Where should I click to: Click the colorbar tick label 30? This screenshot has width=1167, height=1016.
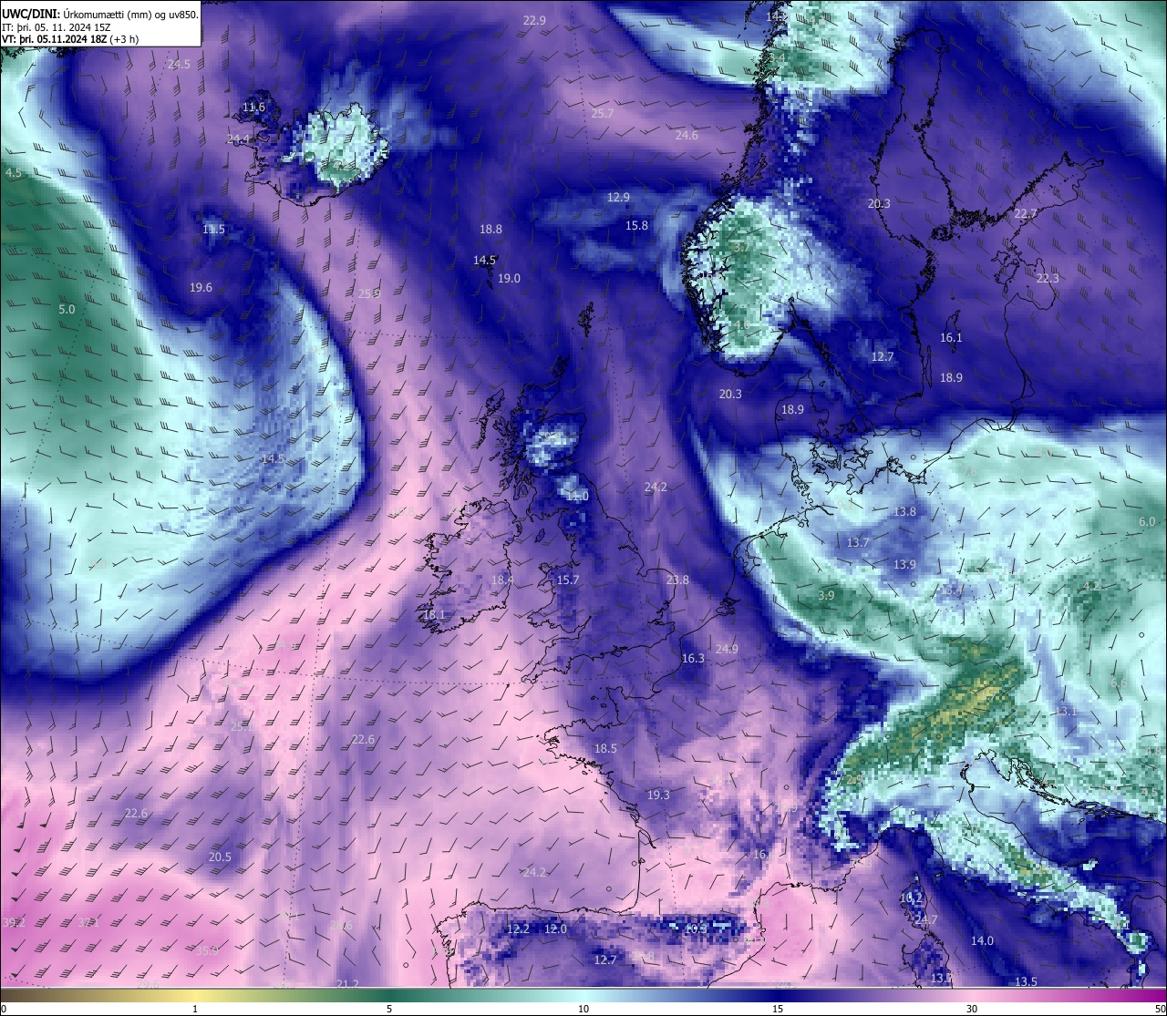click(972, 1009)
